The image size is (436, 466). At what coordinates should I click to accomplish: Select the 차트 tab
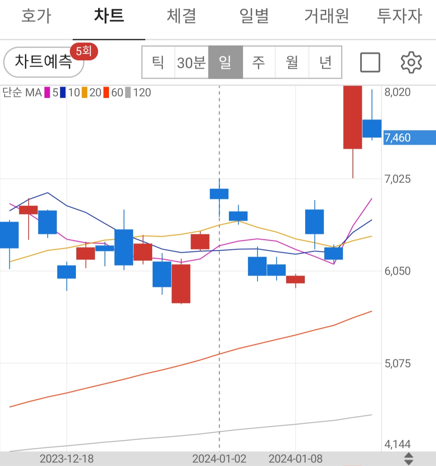point(109,16)
